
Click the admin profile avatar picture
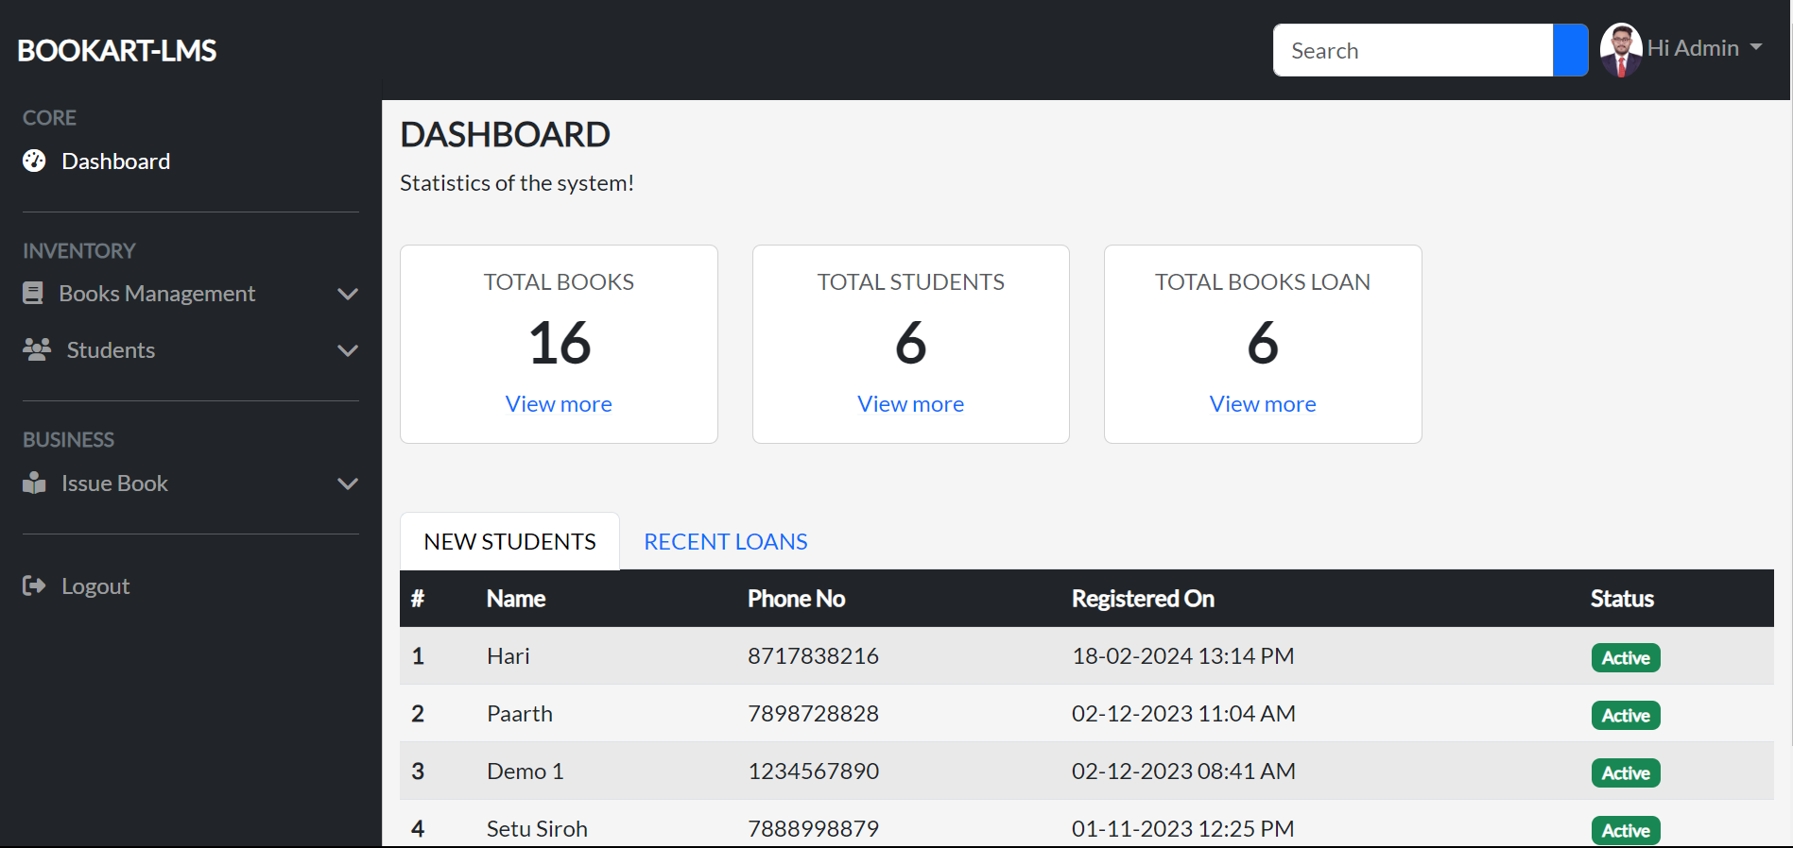(1621, 50)
